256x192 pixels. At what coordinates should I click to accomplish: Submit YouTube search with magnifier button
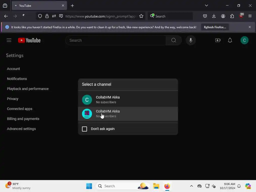pyautogui.click(x=174, y=40)
